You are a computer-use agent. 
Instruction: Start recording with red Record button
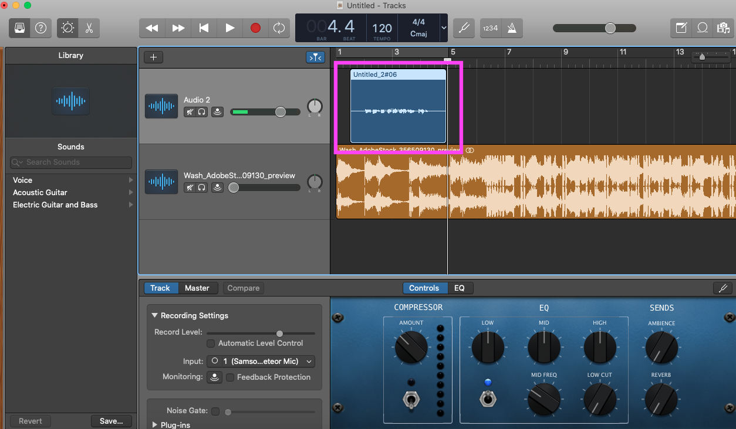pos(255,28)
